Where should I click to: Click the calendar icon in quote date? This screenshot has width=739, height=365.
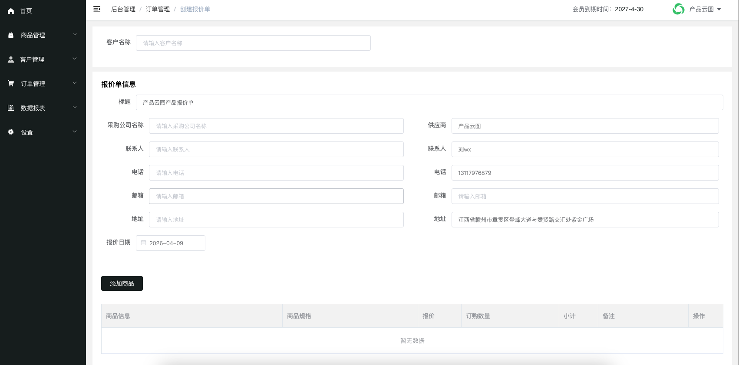coord(143,243)
